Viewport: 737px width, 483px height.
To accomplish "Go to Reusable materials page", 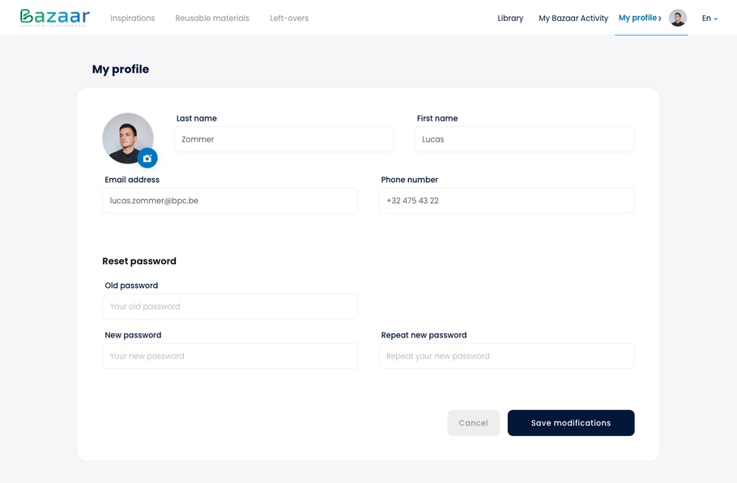I will (212, 18).
